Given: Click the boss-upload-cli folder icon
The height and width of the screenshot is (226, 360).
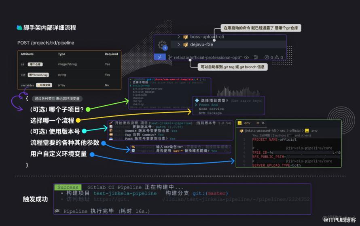Looking at the screenshot, I should [x=186, y=37].
